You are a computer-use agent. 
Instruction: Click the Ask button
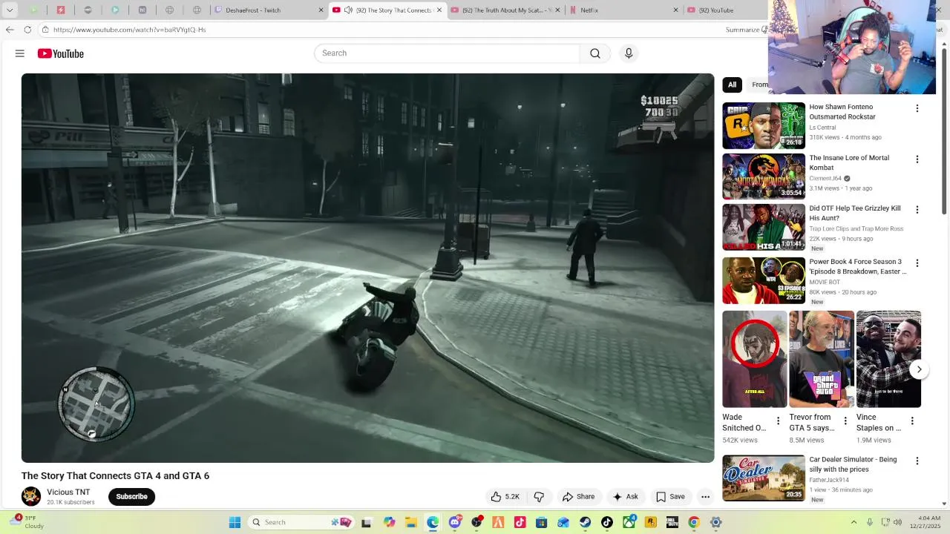click(x=625, y=497)
